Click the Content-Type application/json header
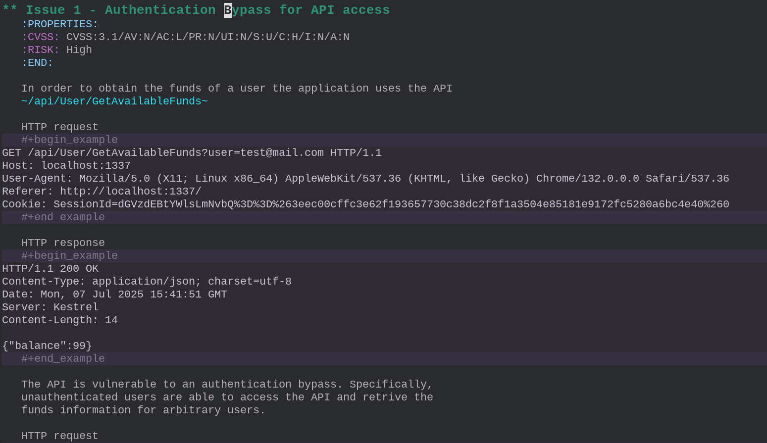 coord(147,281)
